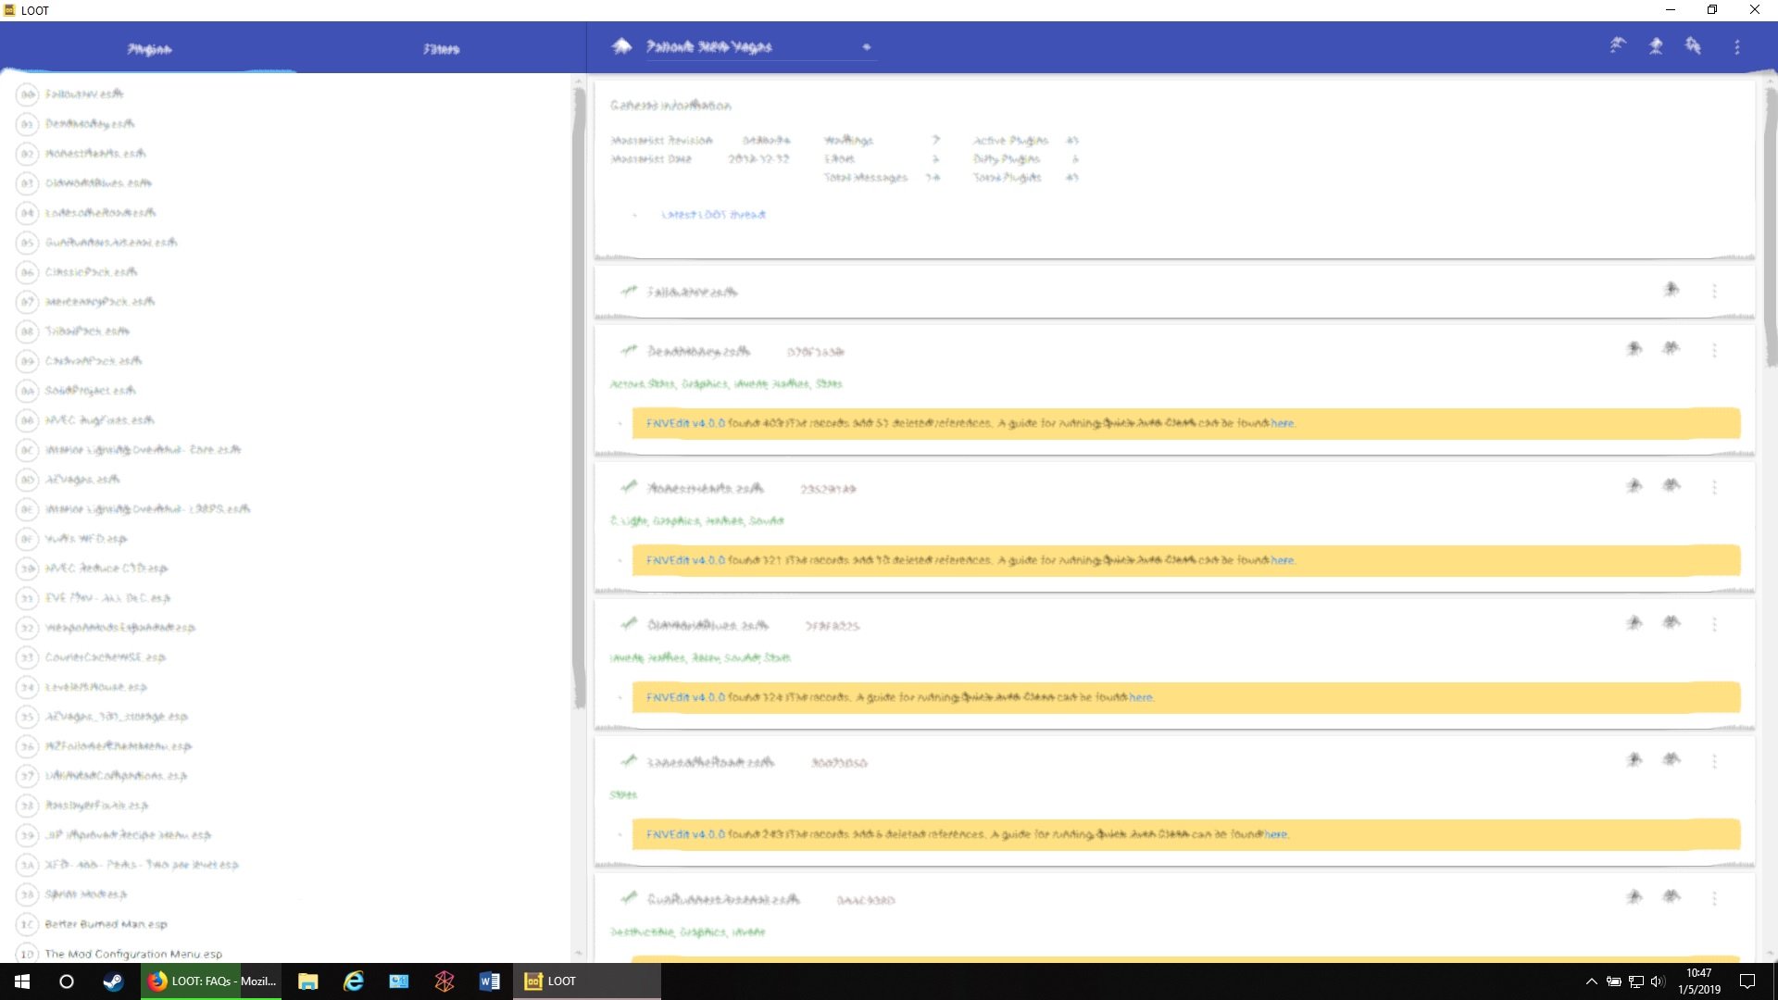This screenshot has width=1778, height=1000.
Task: Open Firefox LOOT: FAQs window from taskbar
Action: (x=213, y=981)
